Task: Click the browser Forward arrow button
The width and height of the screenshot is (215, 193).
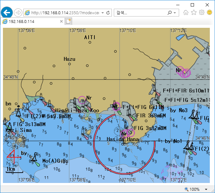Action: [x=18, y=13]
